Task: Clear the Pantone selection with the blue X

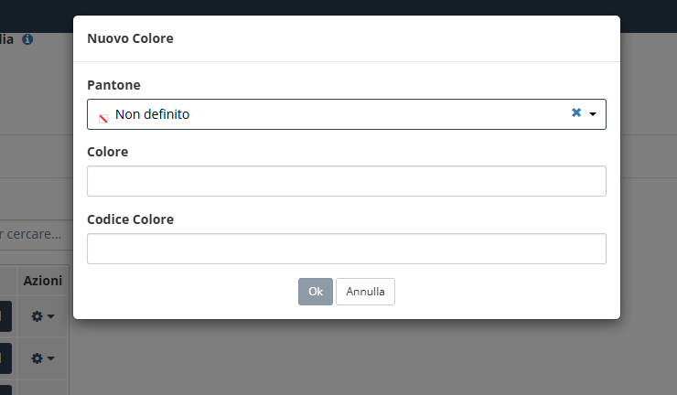Action: pos(576,112)
